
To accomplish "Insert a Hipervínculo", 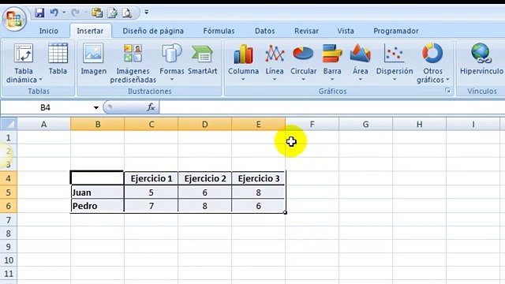I will tap(481, 59).
